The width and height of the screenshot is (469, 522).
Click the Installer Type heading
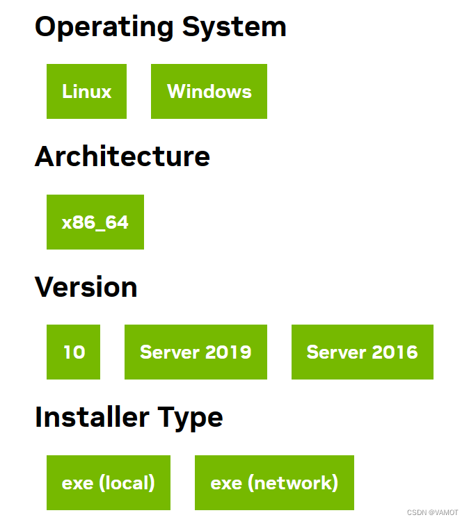pyautogui.click(x=129, y=418)
